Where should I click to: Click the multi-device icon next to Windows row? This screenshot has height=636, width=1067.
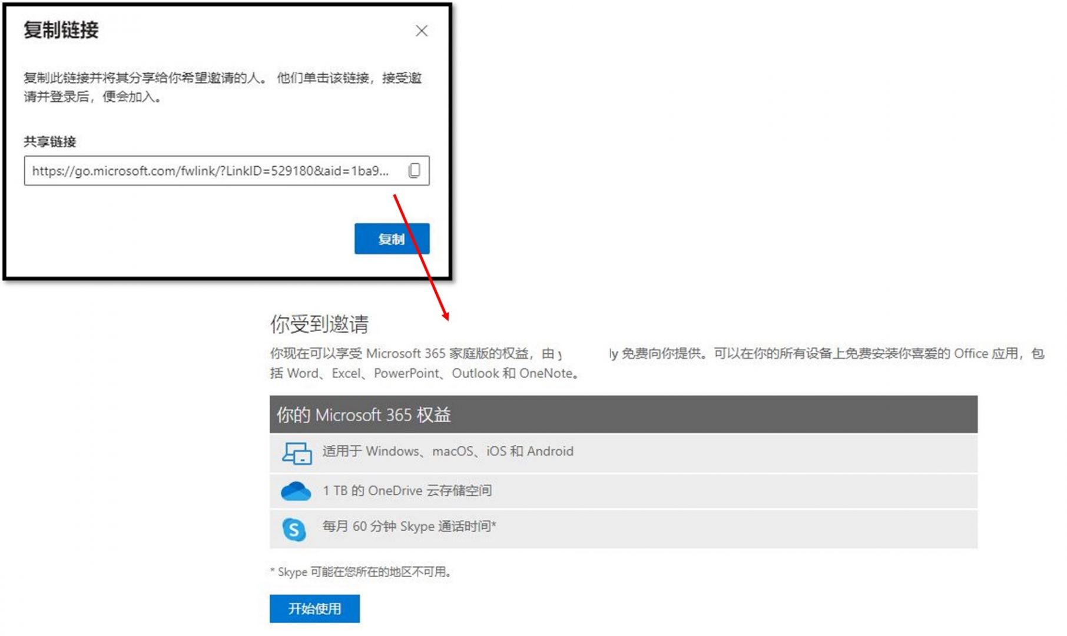click(x=299, y=452)
